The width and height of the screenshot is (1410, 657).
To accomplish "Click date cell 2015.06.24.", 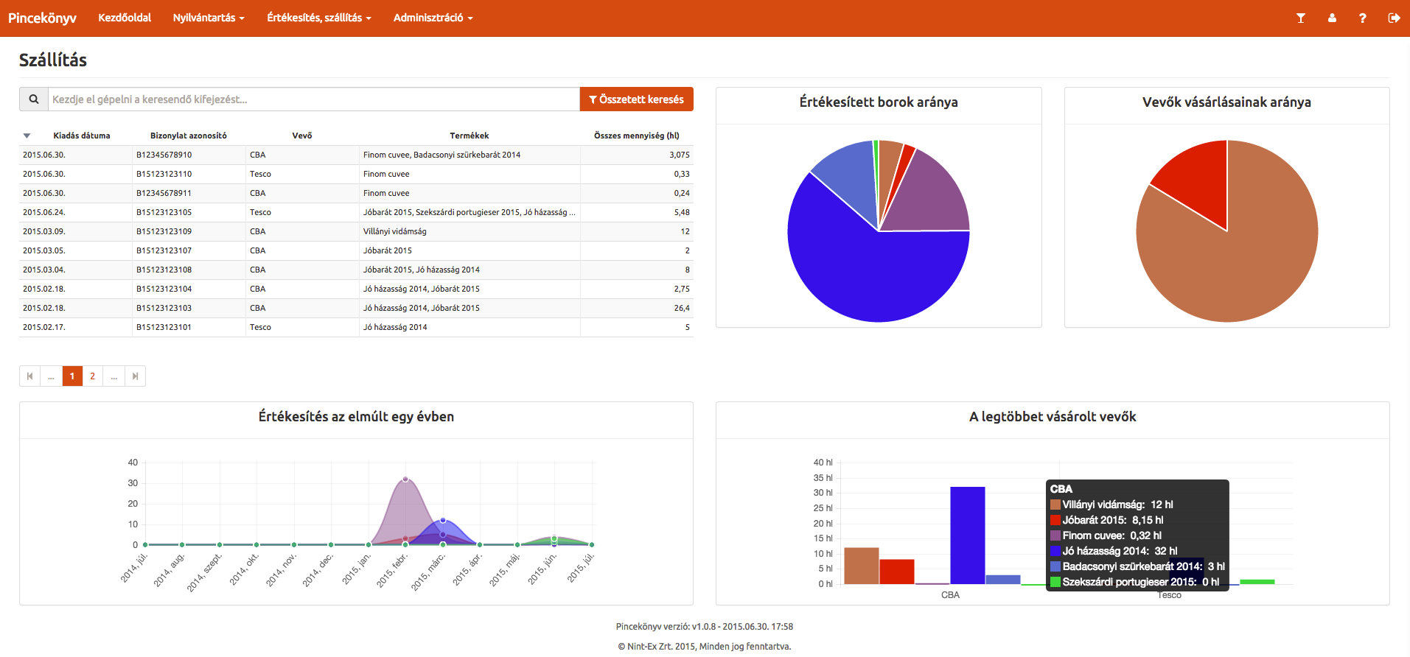I will pyautogui.click(x=76, y=212).
